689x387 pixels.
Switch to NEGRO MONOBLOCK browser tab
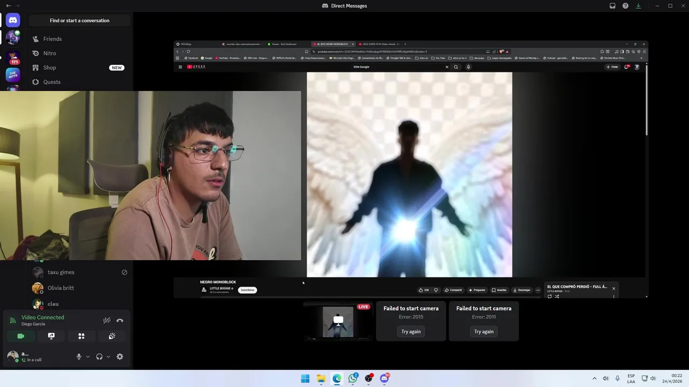[333, 44]
